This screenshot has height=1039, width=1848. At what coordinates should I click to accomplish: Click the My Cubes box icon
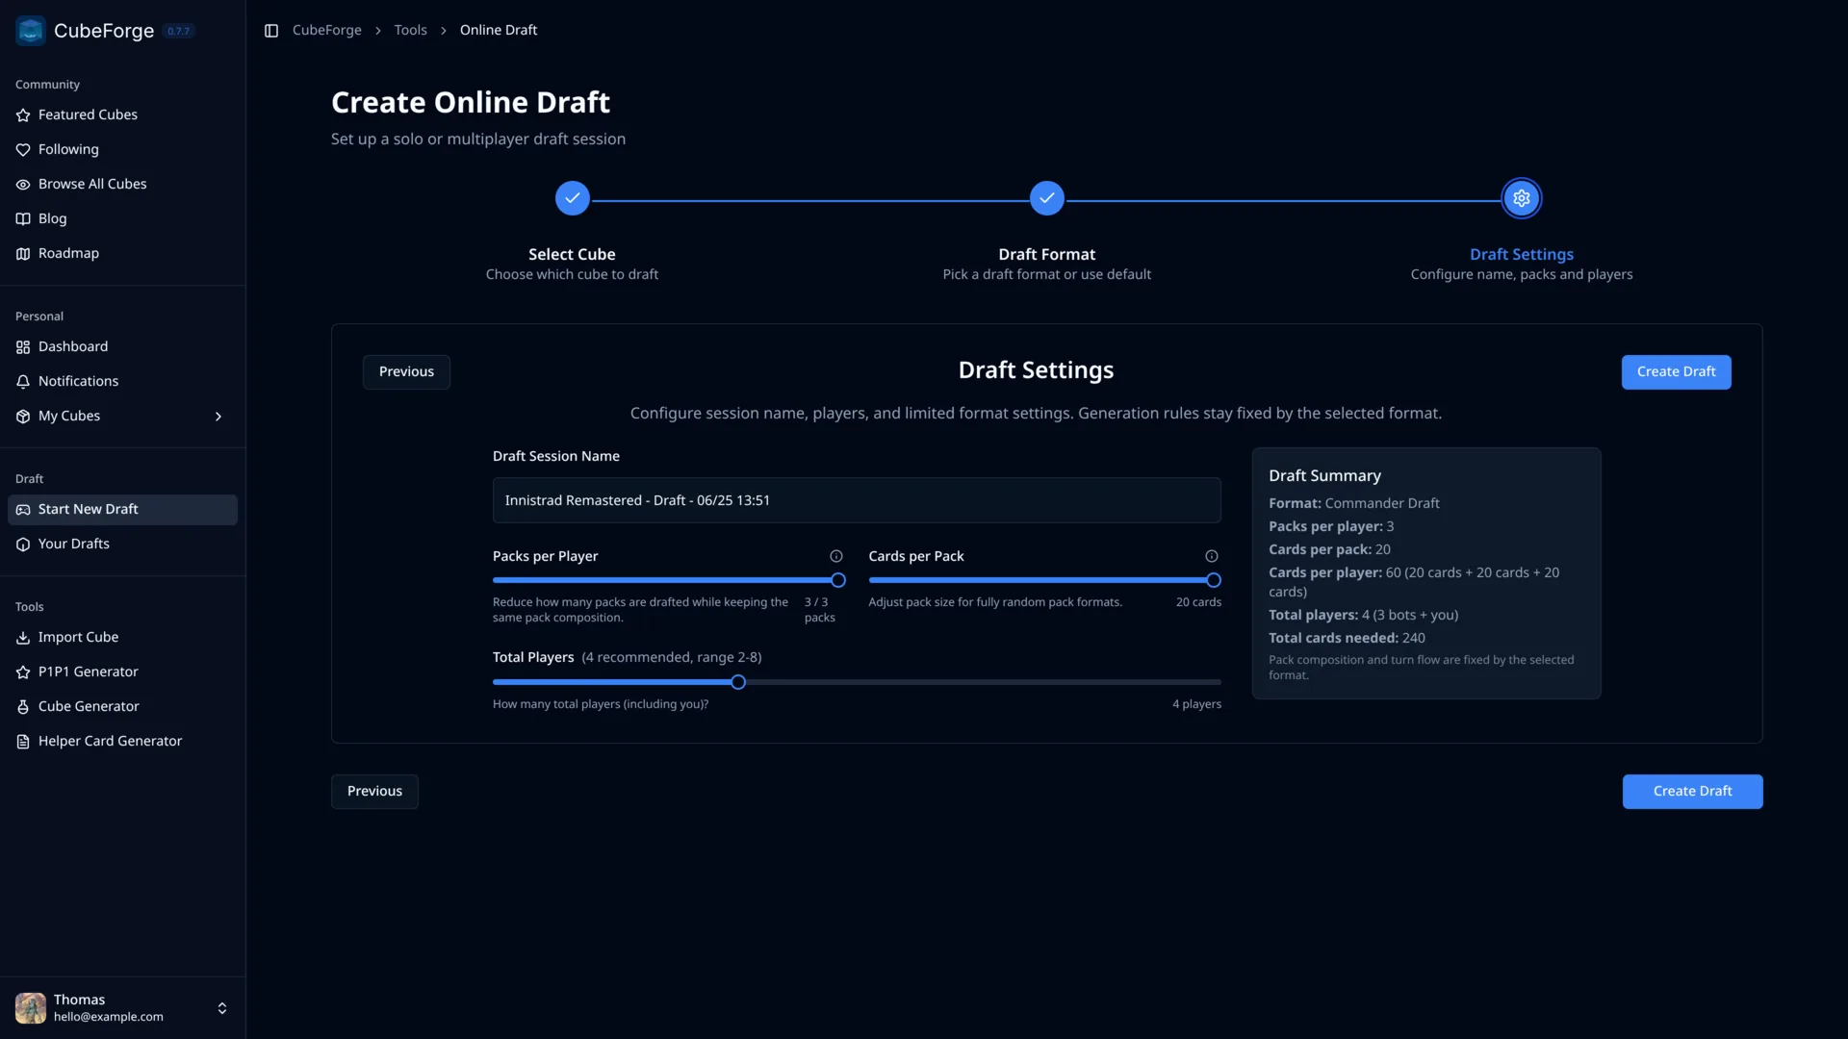(x=23, y=417)
